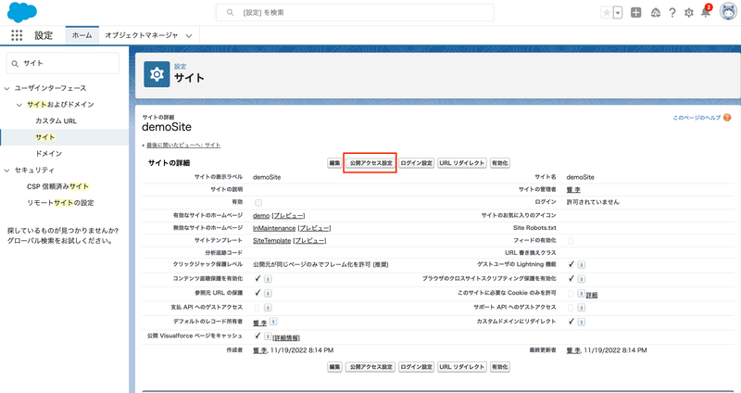Click the top ログイン設定 button
Screen dimensions: 741x393
[416, 163]
